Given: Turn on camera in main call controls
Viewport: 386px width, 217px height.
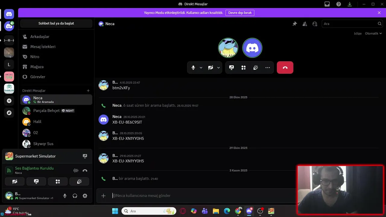Looking at the screenshot, I should 211,68.
